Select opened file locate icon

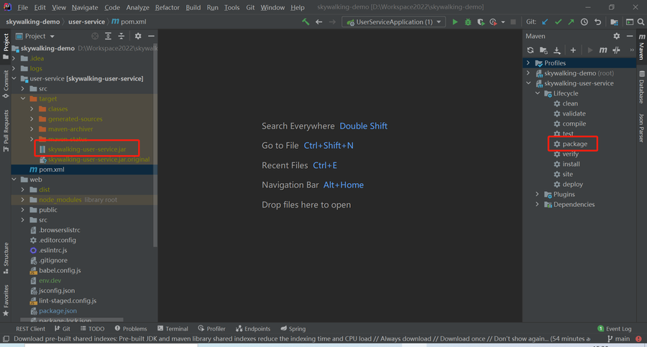(95, 37)
